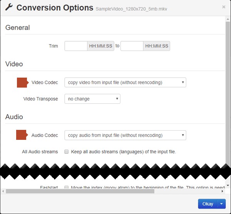Click second HH:MM:SS format hint
Image resolution: width=231 pixels, height=214 pixels.
click(157, 46)
